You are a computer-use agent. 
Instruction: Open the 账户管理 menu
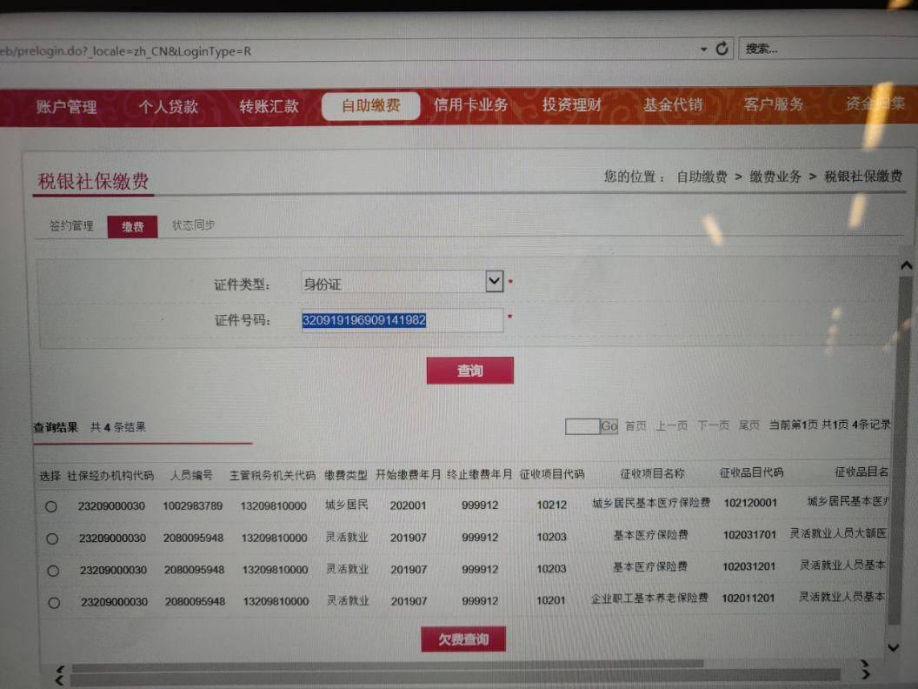pyautogui.click(x=67, y=107)
